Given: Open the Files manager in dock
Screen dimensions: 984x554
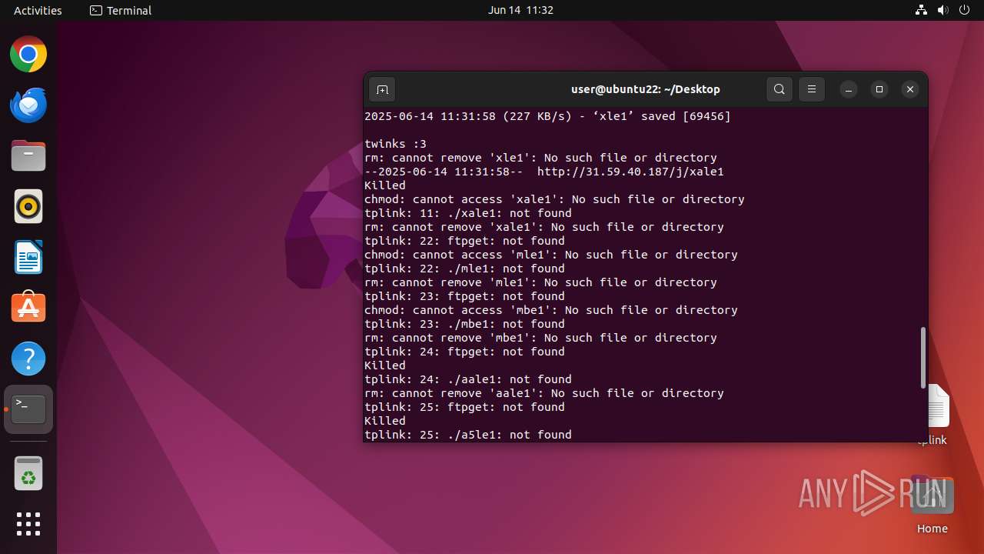Looking at the screenshot, I should (28, 156).
